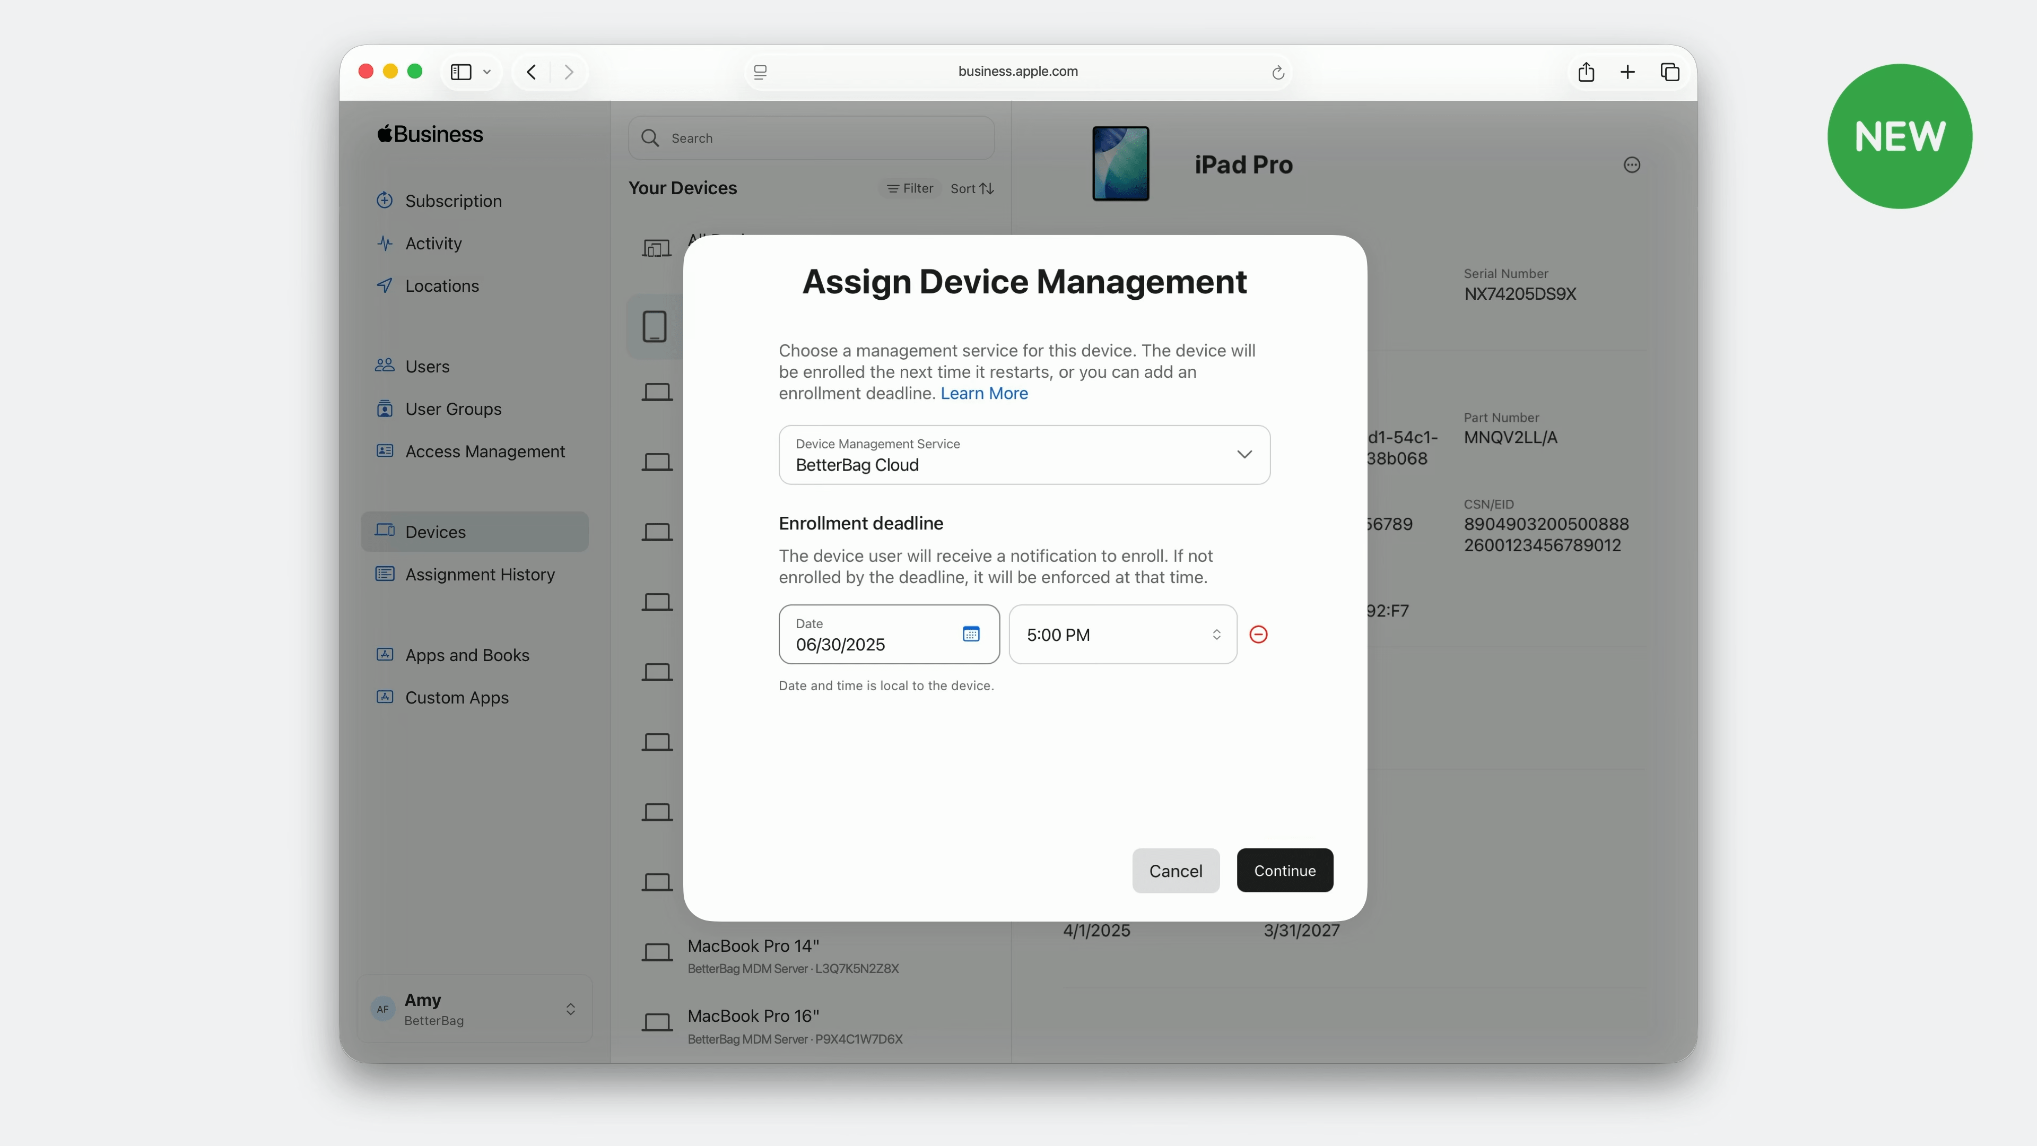Open User Groups in the sidebar
This screenshot has height=1146, width=2037.
coord(474,410)
